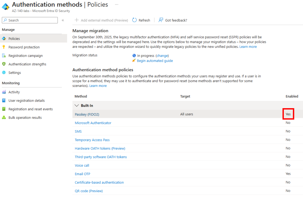Click the feedback person icon
303x198 pixels.
161,20
